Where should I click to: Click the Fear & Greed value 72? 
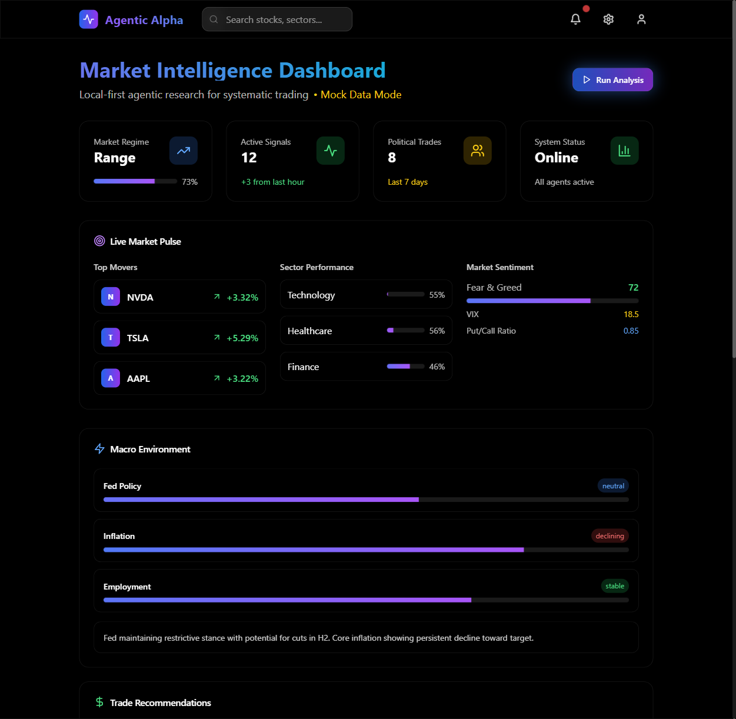click(x=634, y=288)
